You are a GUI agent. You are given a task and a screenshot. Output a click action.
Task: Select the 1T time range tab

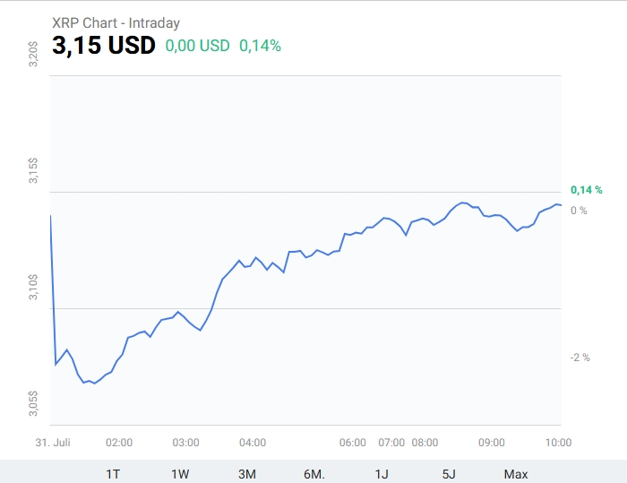point(113,474)
